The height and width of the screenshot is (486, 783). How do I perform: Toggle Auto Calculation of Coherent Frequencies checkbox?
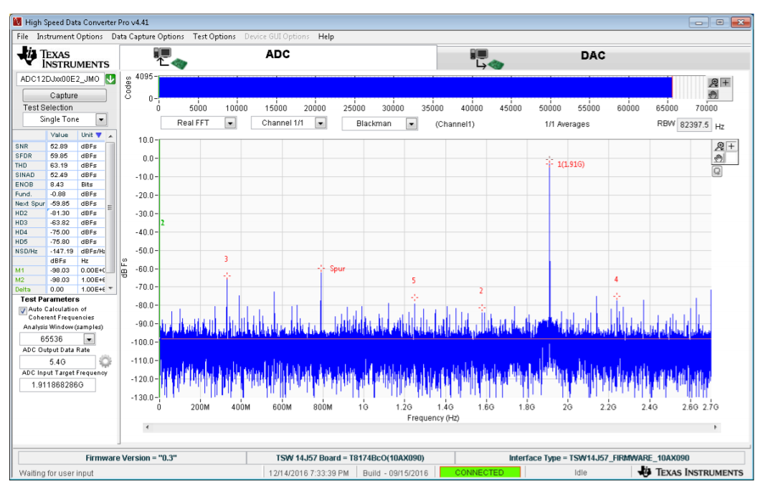click(x=23, y=310)
